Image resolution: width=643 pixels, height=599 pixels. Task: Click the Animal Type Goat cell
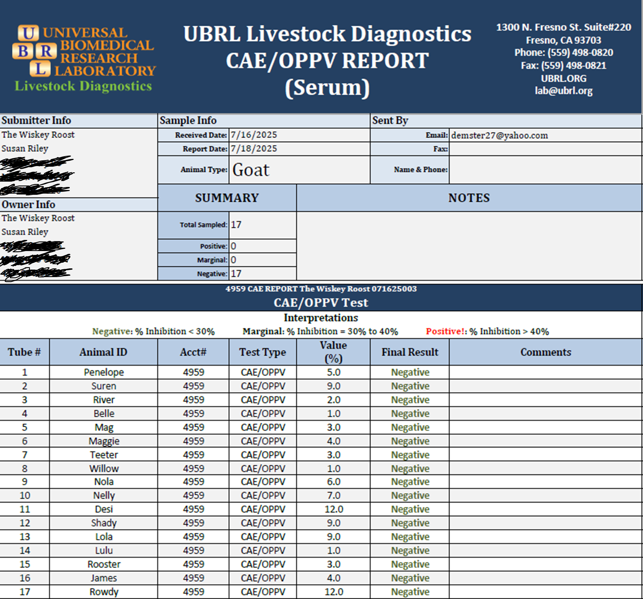[x=299, y=170]
